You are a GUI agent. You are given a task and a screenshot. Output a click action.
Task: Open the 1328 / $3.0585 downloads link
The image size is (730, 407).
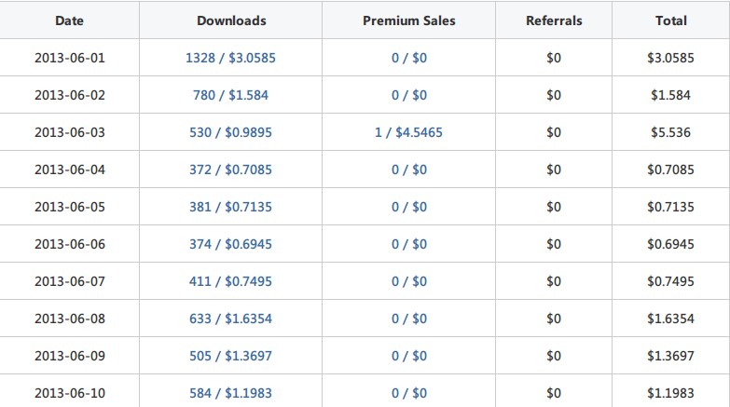point(231,58)
